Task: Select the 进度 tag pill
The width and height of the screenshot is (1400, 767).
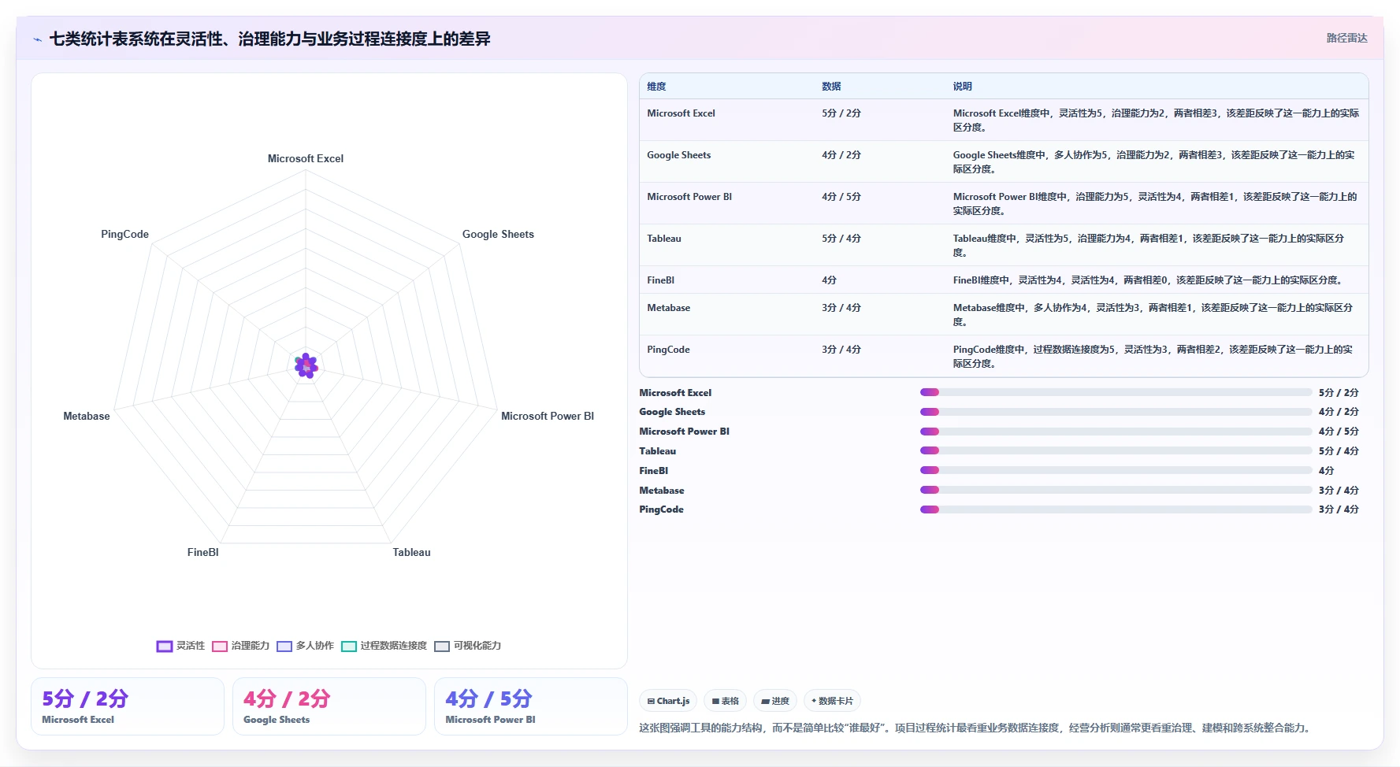Action: coord(775,701)
